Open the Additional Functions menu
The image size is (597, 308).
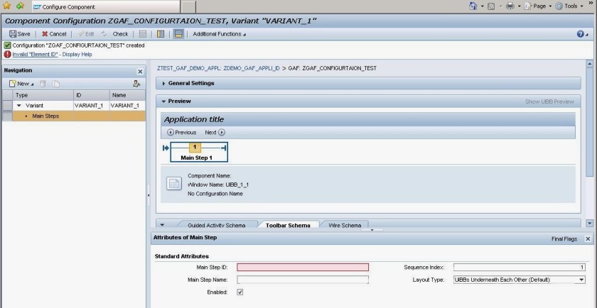tap(220, 34)
